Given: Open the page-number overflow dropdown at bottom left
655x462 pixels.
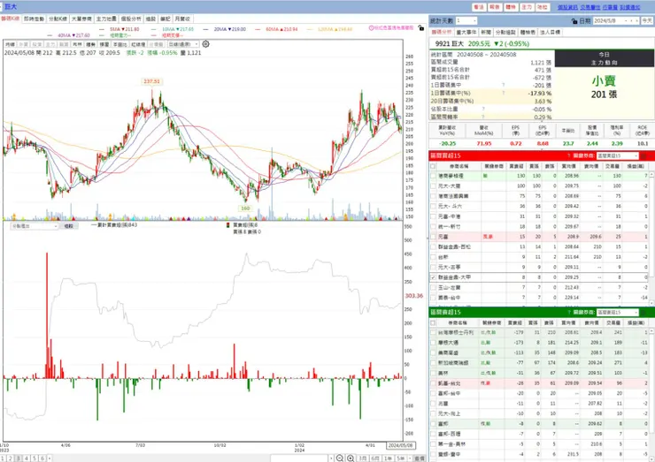Looking at the screenshot, I should coord(50,458).
